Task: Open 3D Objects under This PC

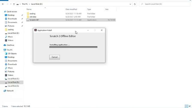Action: click(12, 54)
